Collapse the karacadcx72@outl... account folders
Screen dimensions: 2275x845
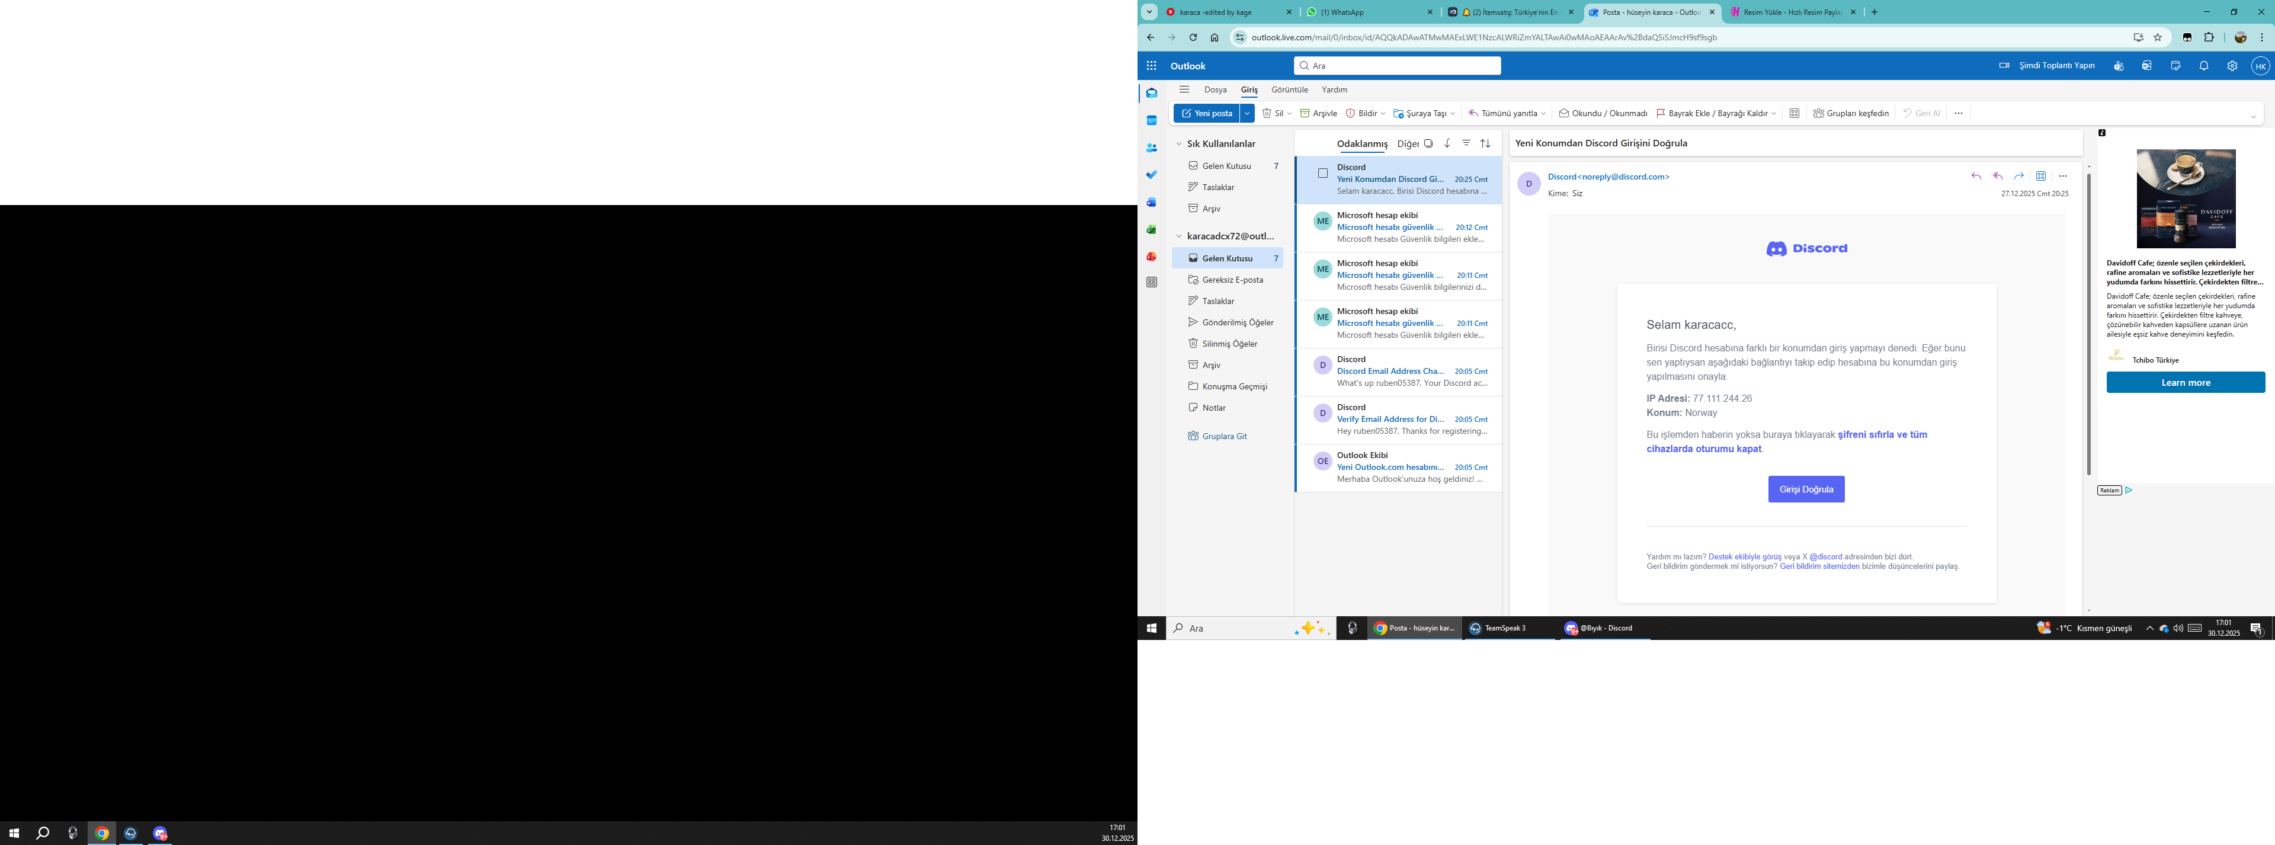[x=1178, y=236]
